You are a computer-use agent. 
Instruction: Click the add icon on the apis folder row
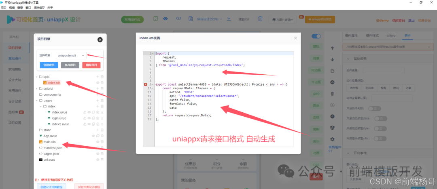98,77
